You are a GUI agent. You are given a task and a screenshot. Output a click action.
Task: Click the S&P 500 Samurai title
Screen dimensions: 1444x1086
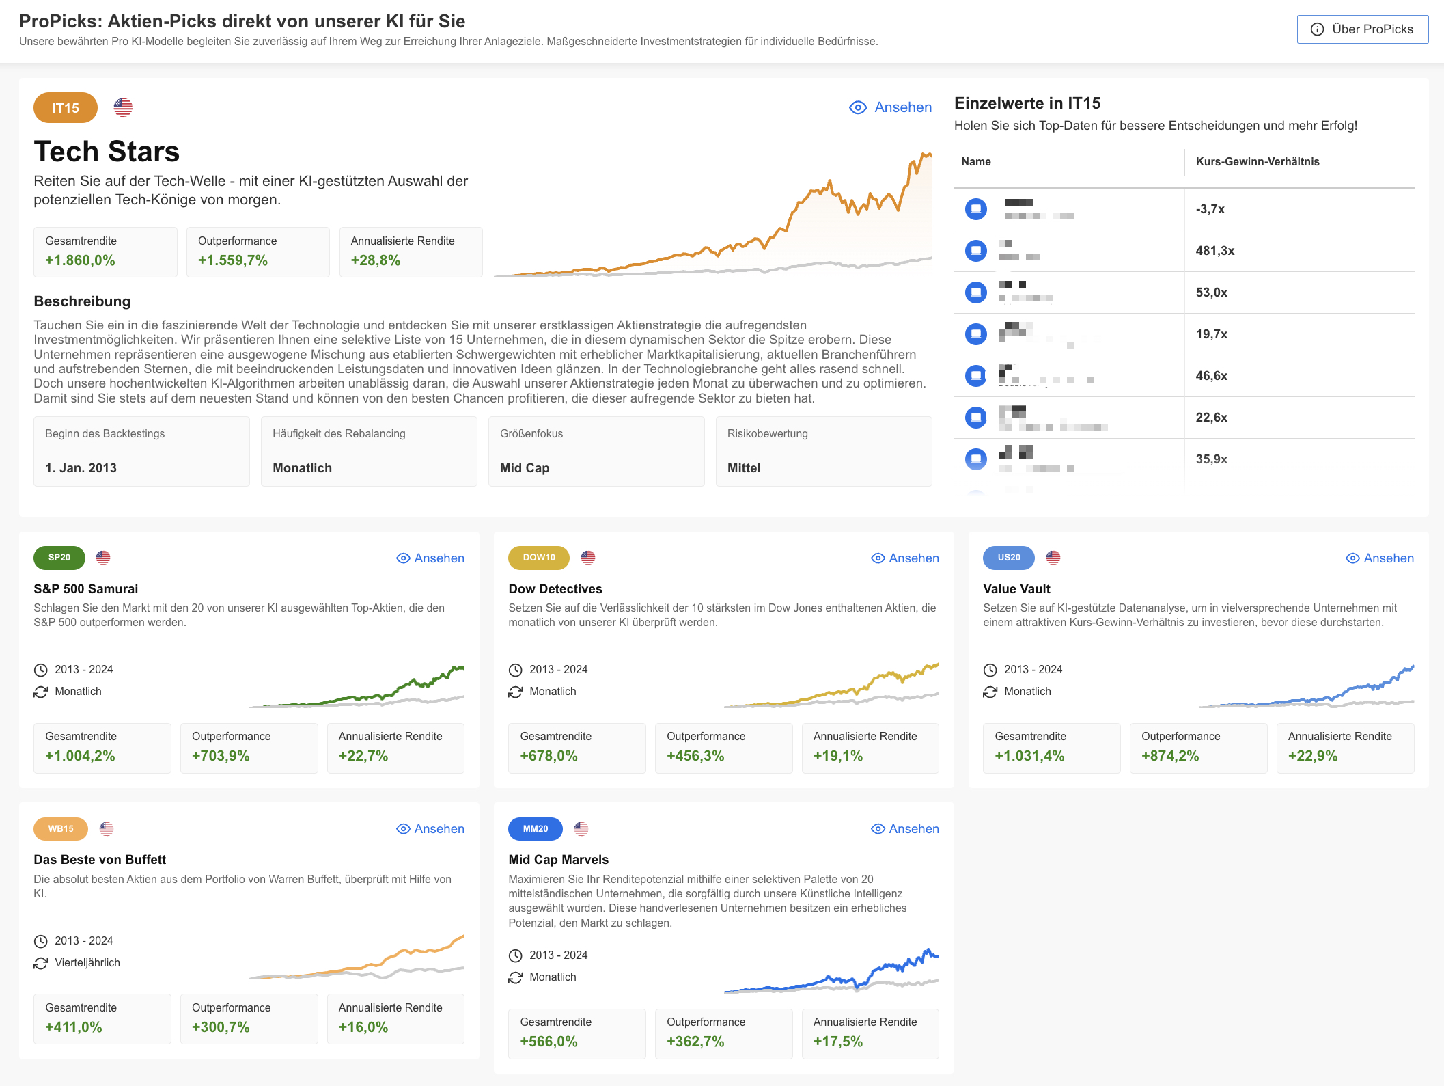click(86, 589)
